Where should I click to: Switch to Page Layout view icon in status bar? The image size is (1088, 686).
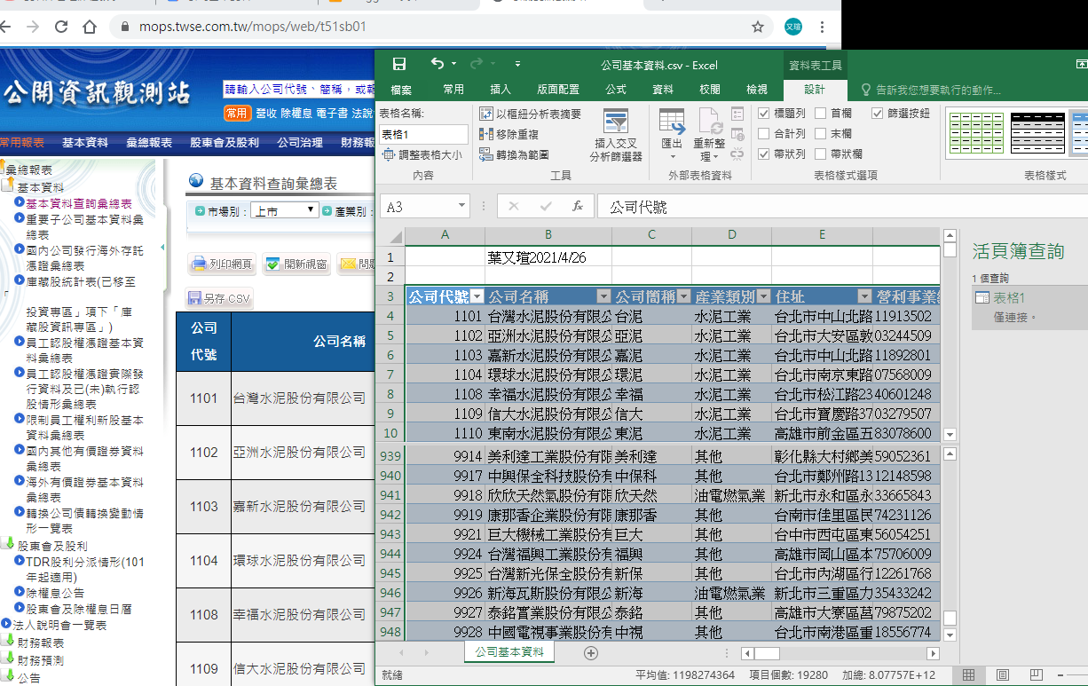(1003, 675)
